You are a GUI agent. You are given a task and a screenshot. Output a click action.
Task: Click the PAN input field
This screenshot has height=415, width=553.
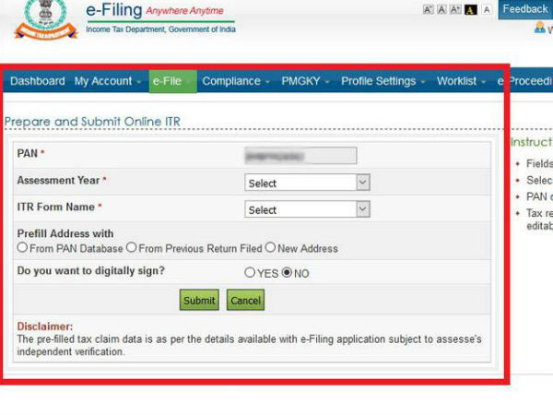[300, 155]
